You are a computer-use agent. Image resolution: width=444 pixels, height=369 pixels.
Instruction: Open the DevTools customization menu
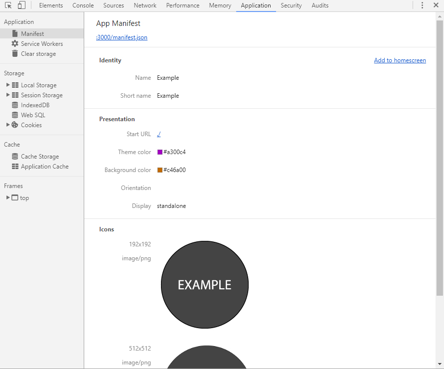coord(422,5)
